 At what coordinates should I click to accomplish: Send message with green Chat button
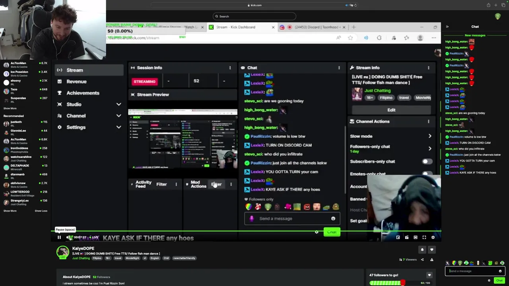point(499,280)
